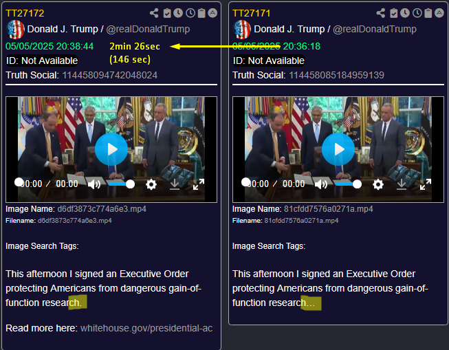Adjust the volume slider on TT27172 video
The image size is (449, 350).
click(x=121, y=184)
